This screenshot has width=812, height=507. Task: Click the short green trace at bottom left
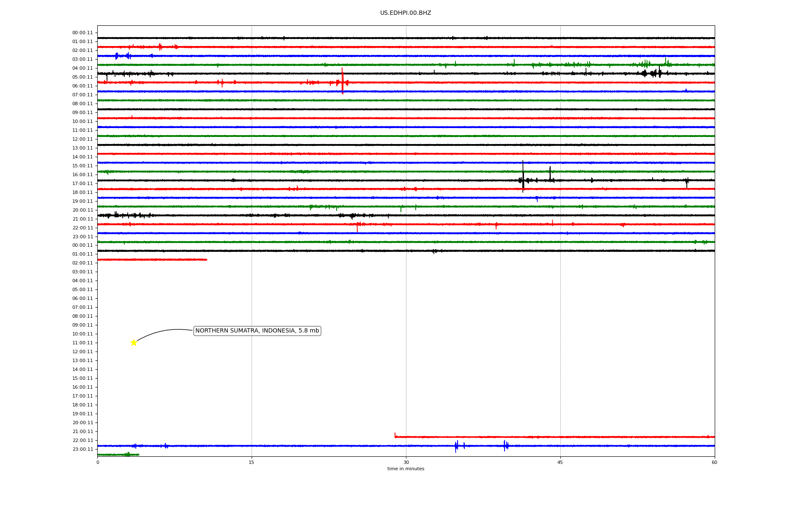[118, 455]
